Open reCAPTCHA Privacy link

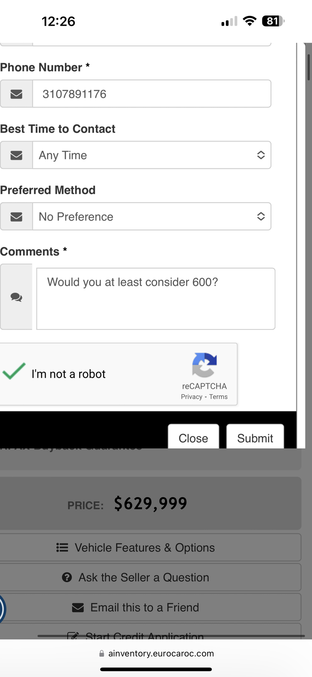point(191,397)
